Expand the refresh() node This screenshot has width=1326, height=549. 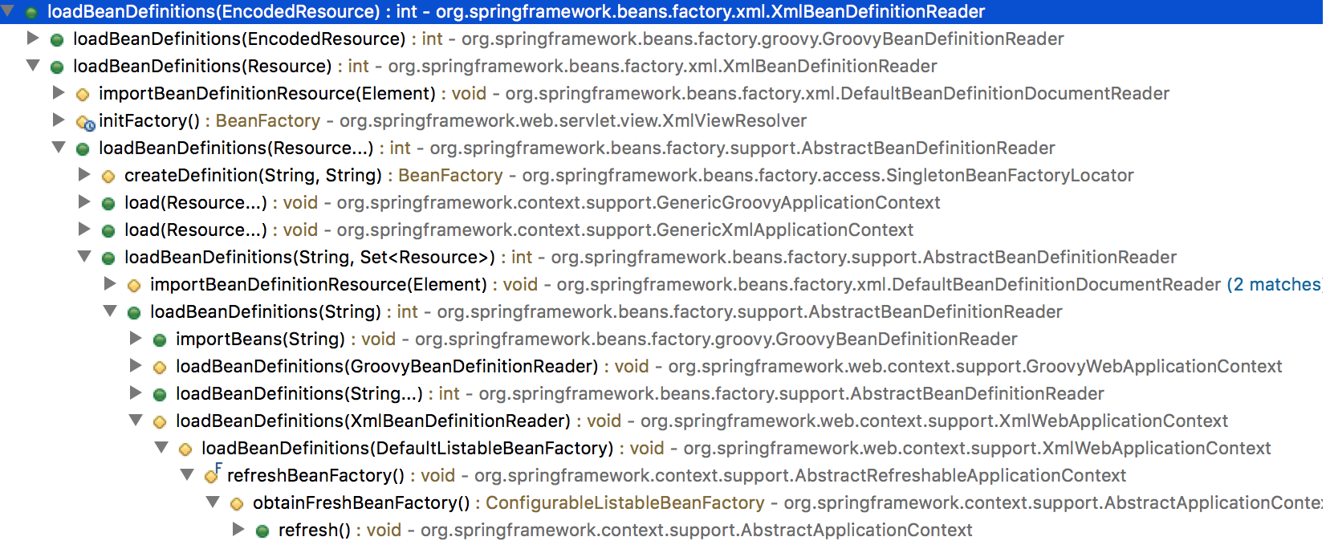238,529
